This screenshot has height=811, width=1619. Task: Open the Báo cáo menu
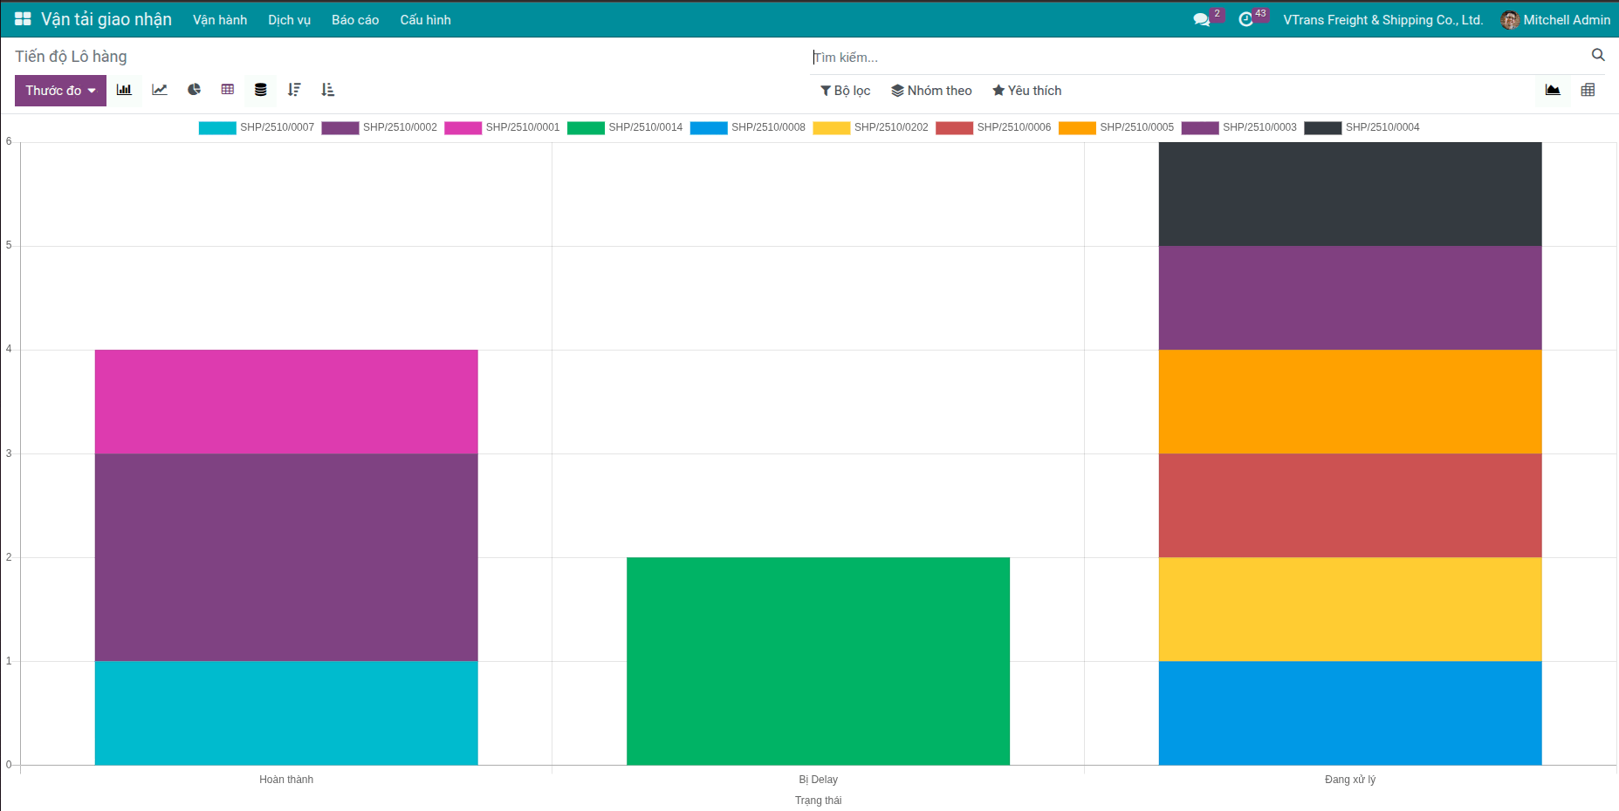(x=354, y=19)
